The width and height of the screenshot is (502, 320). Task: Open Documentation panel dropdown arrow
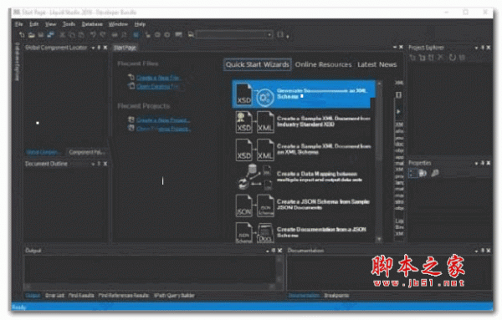click(x=476, y=251)
